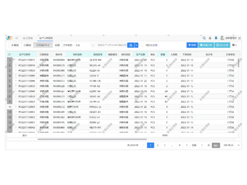Open the notifications bell icon

216,38
